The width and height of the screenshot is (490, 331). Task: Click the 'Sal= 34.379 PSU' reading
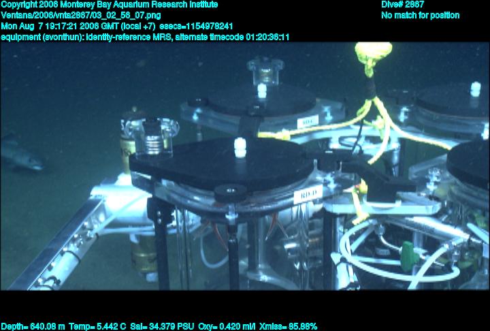(x=162, y=327)
